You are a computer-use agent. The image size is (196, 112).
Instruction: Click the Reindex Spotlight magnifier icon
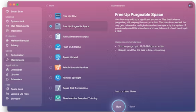pos(58,78)
